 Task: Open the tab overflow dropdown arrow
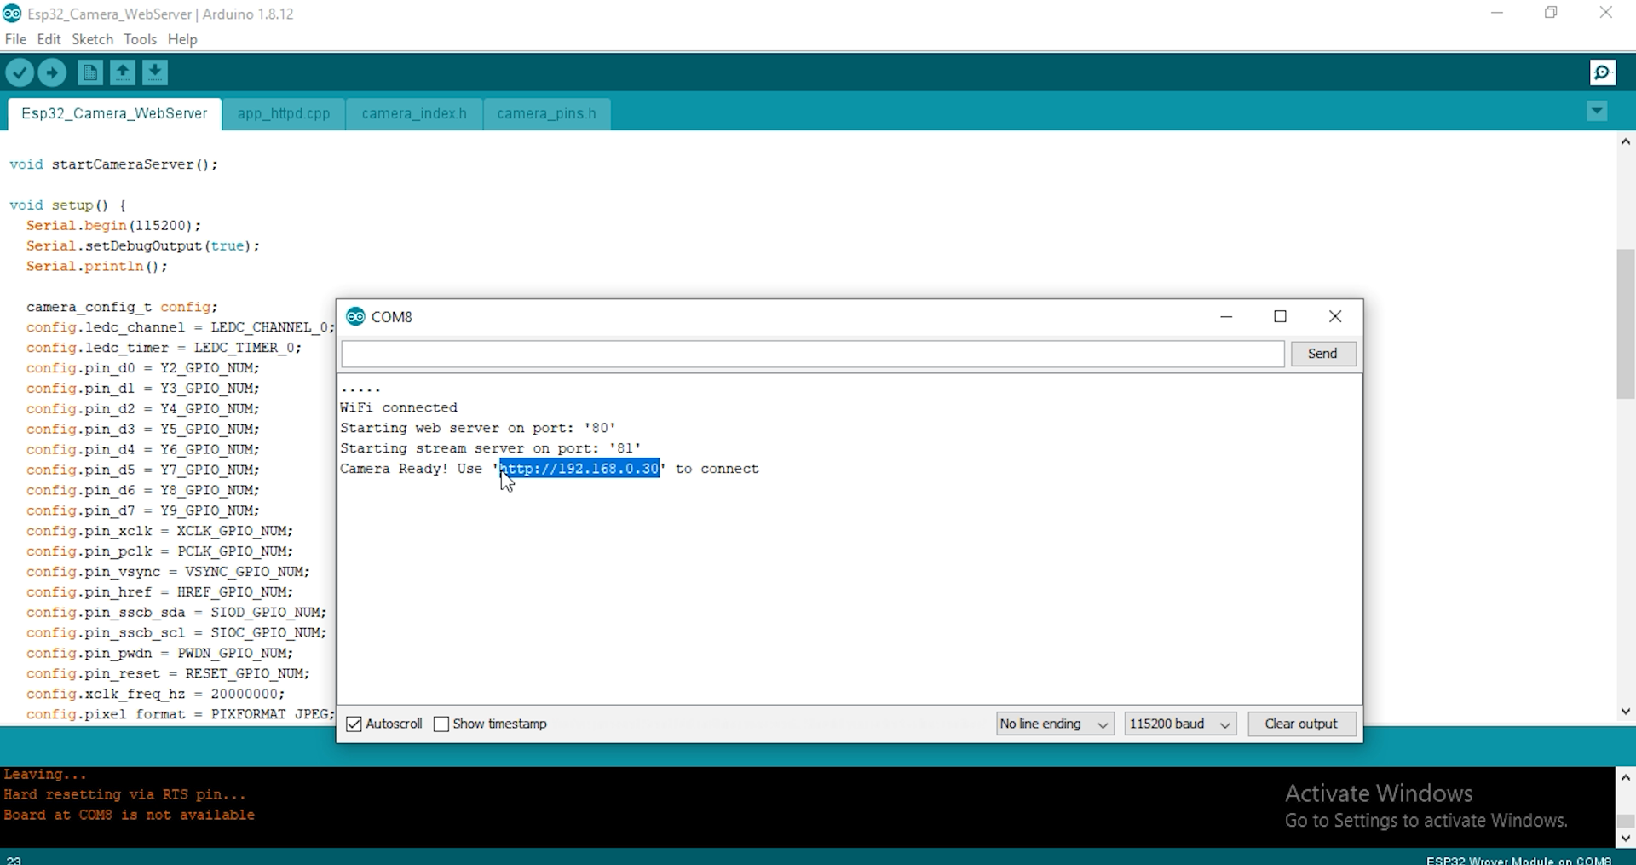point(1597,112)
